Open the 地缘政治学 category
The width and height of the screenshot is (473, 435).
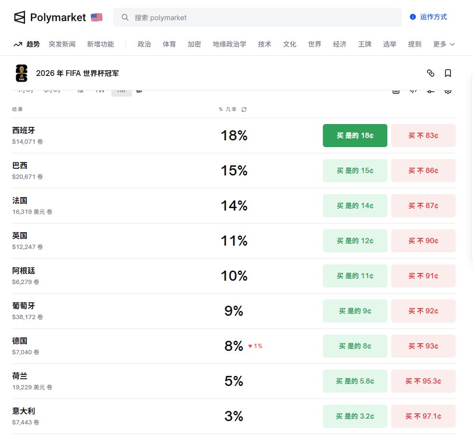(229, 44)
